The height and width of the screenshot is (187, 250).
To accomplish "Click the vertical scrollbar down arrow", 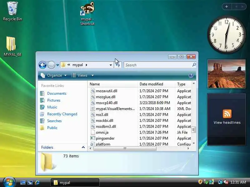I will coord(194,143).
